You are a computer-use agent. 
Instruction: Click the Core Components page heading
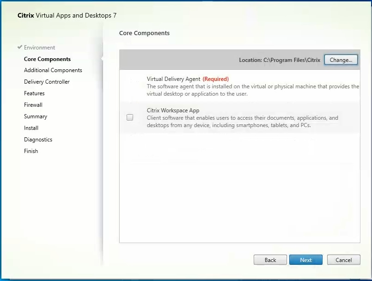click(144, 33)
